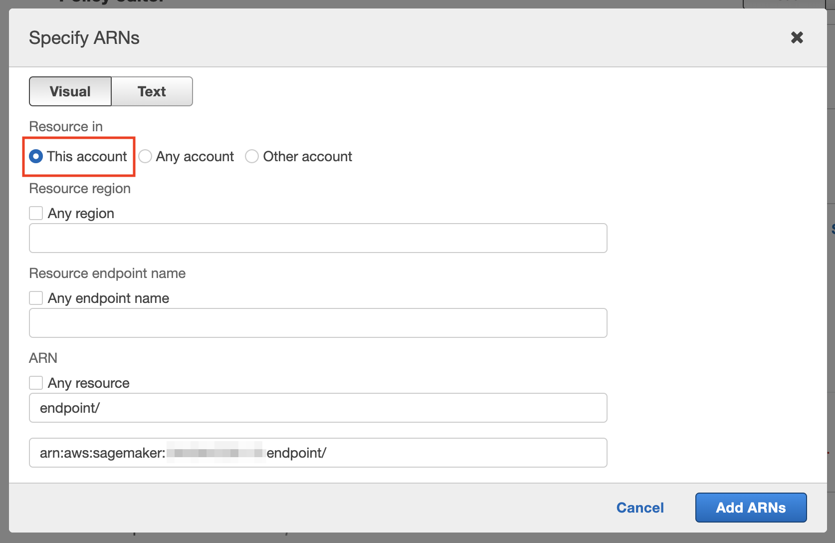Viewport: 835px width, 543px height.
Task: Click the "Specify ARNs" dialog title
Action: [x=84, y=37]
